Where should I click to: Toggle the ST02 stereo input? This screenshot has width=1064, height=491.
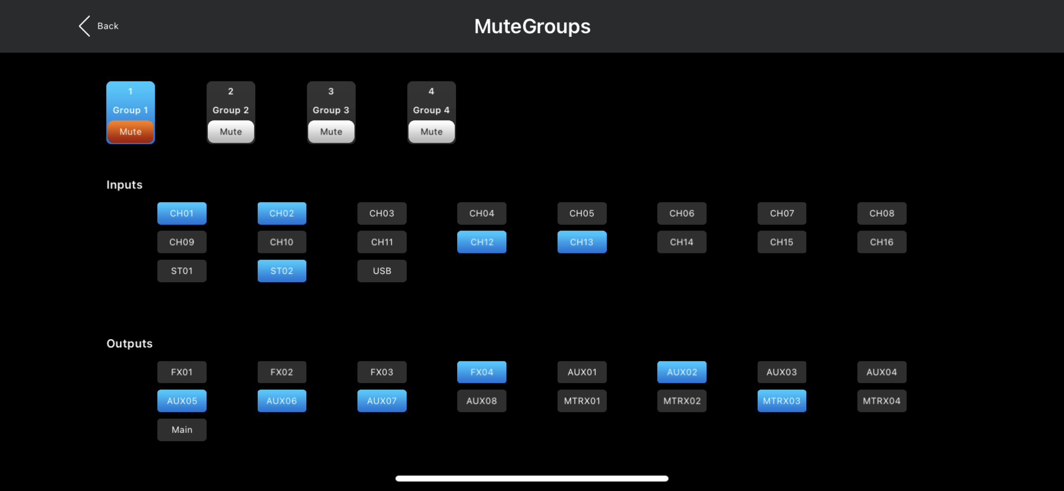[x=282, y=271]
